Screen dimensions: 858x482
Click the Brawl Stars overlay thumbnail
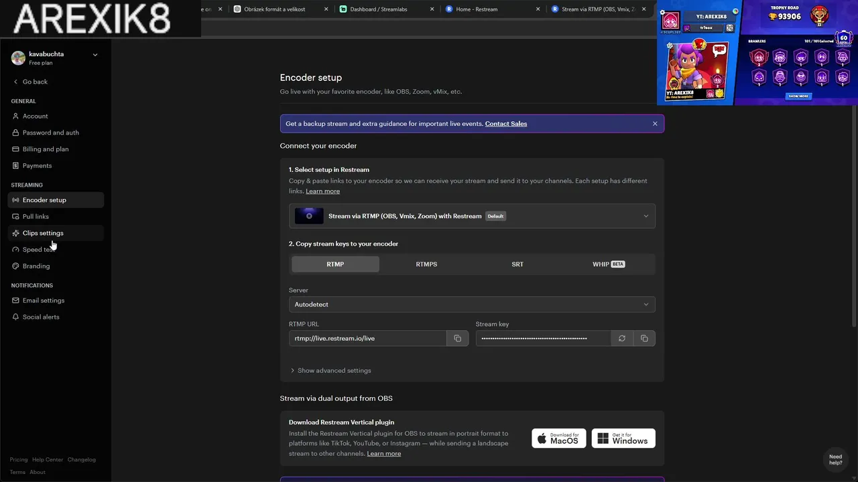pyautogui.click(x=757, y=53)
